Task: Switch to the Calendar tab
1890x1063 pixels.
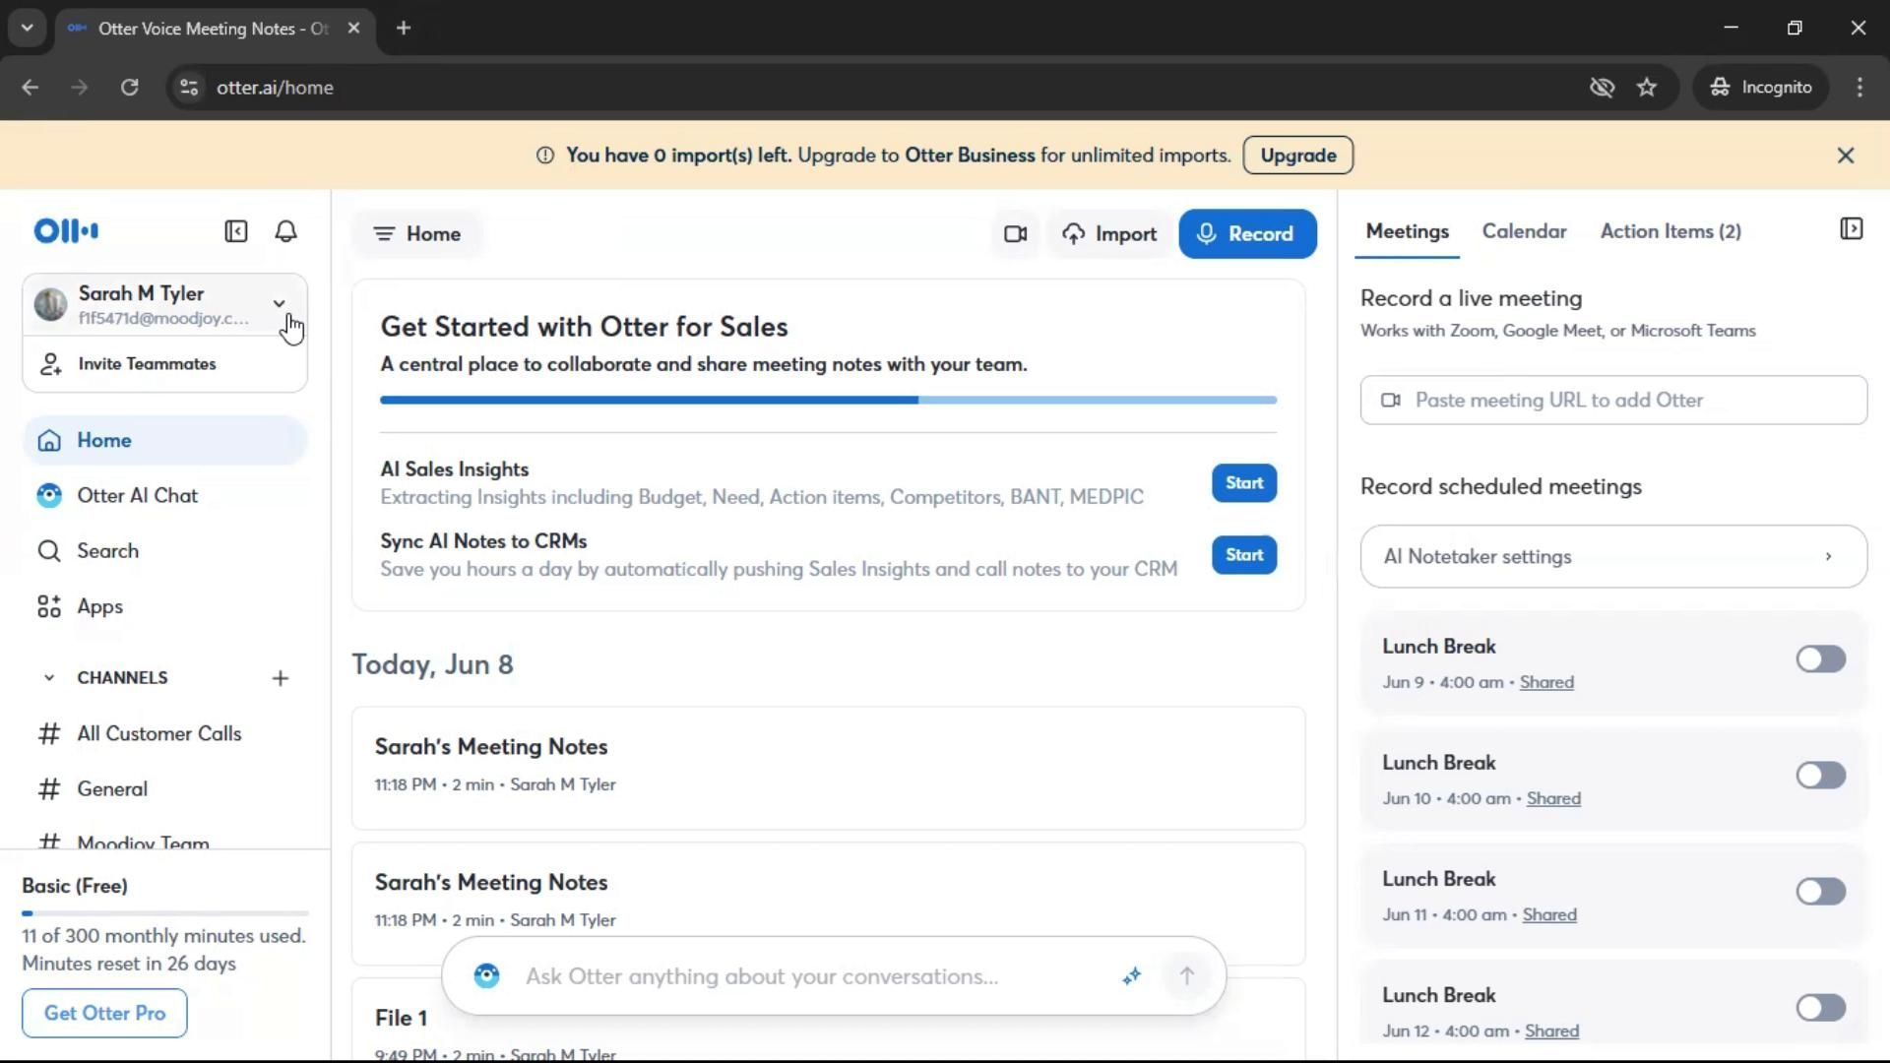Action: pos(1524,231)
